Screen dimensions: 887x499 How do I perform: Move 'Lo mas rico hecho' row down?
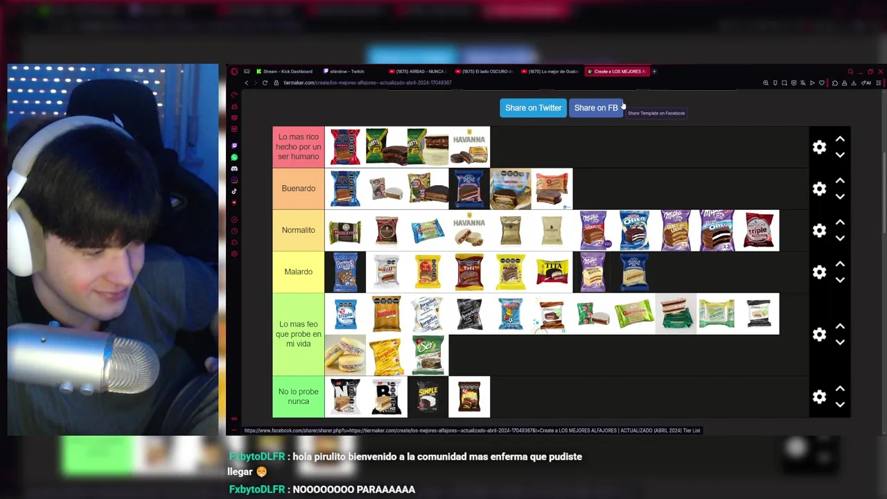click(x=840, y=155)
